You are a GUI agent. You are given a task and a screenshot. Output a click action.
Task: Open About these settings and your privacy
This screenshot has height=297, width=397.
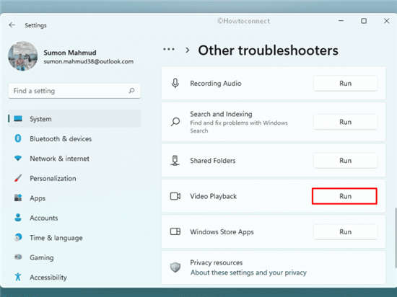[x=248, y=272]
